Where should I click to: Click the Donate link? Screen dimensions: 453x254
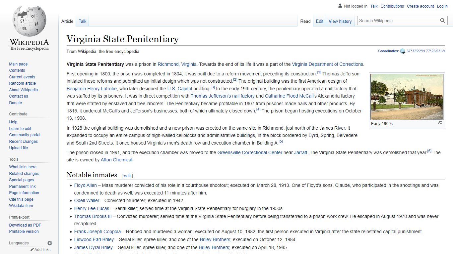click(x=15, y=103)
